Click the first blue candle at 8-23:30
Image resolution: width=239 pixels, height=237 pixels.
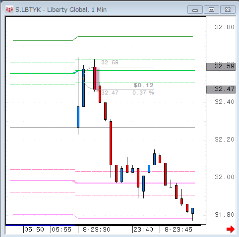[78, 117]
